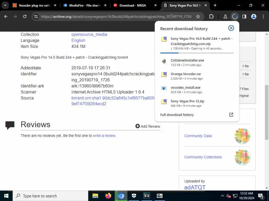Open the Chrome profile avatar

tap(254, 16)
